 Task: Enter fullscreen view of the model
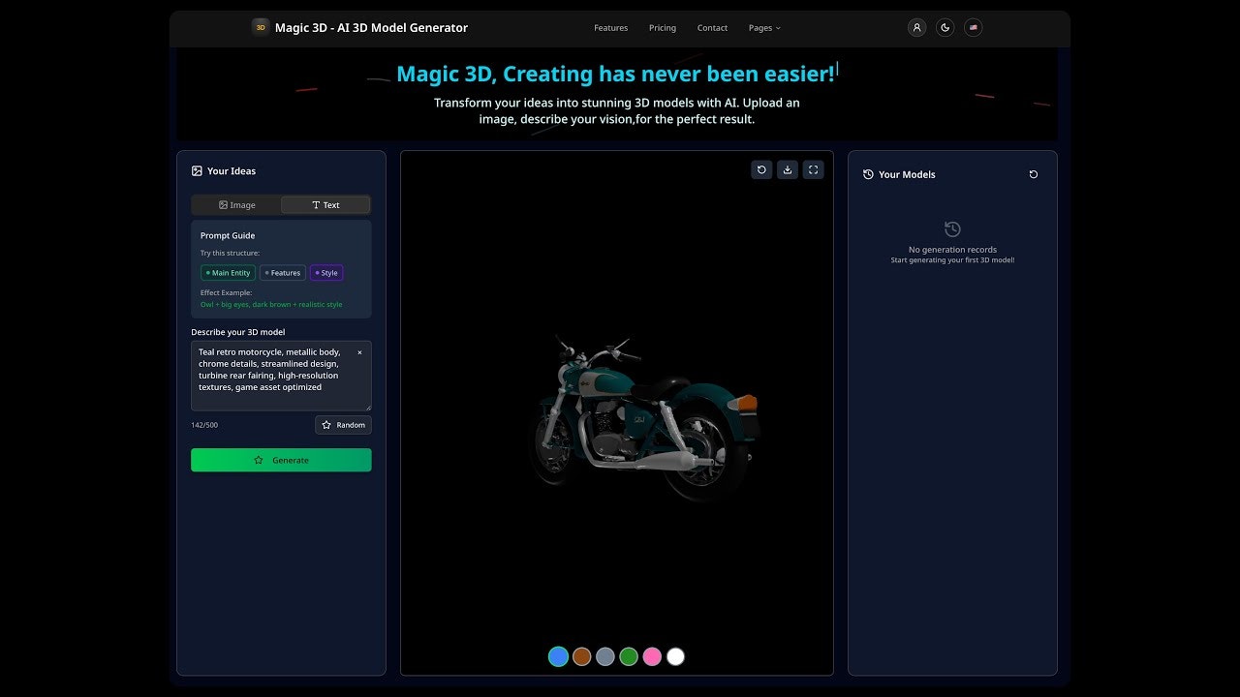[813, 169]
